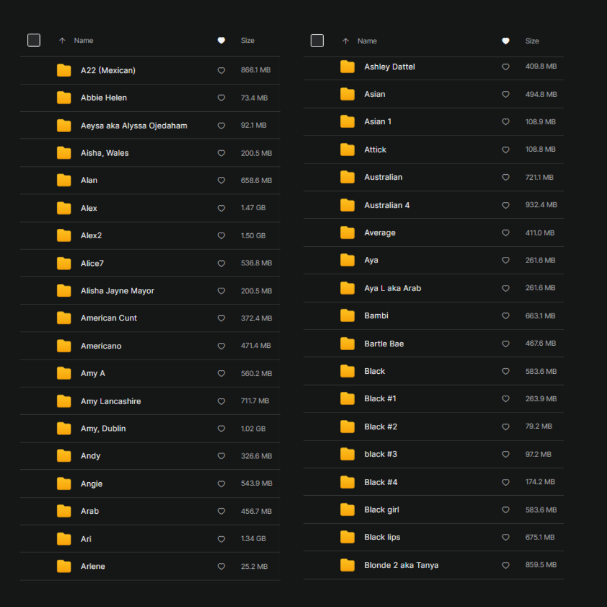Screen dimensions: 607x607
Task: Tick select-all checkbox above the A22 (Mexican) list
Action: click(x=34, y=40)
